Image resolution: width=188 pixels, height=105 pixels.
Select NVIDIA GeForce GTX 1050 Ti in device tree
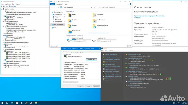[15, 18]
